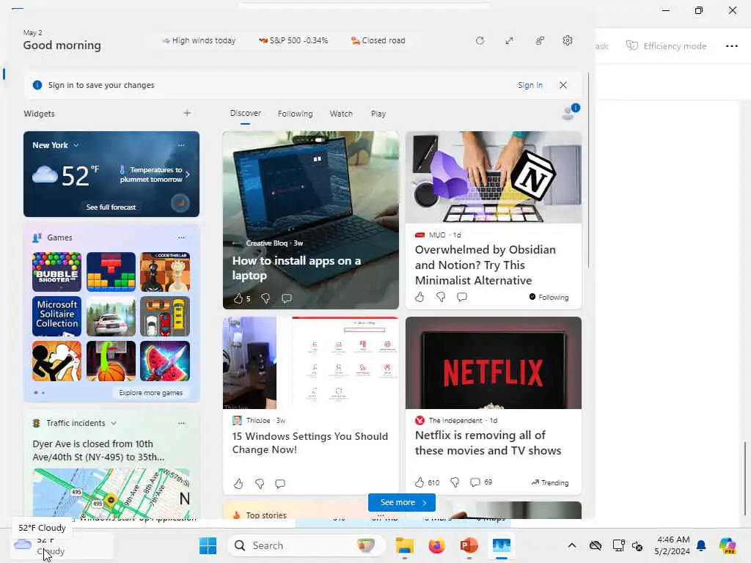Like the Obsidian and Notion article

[x=420, y=297]
